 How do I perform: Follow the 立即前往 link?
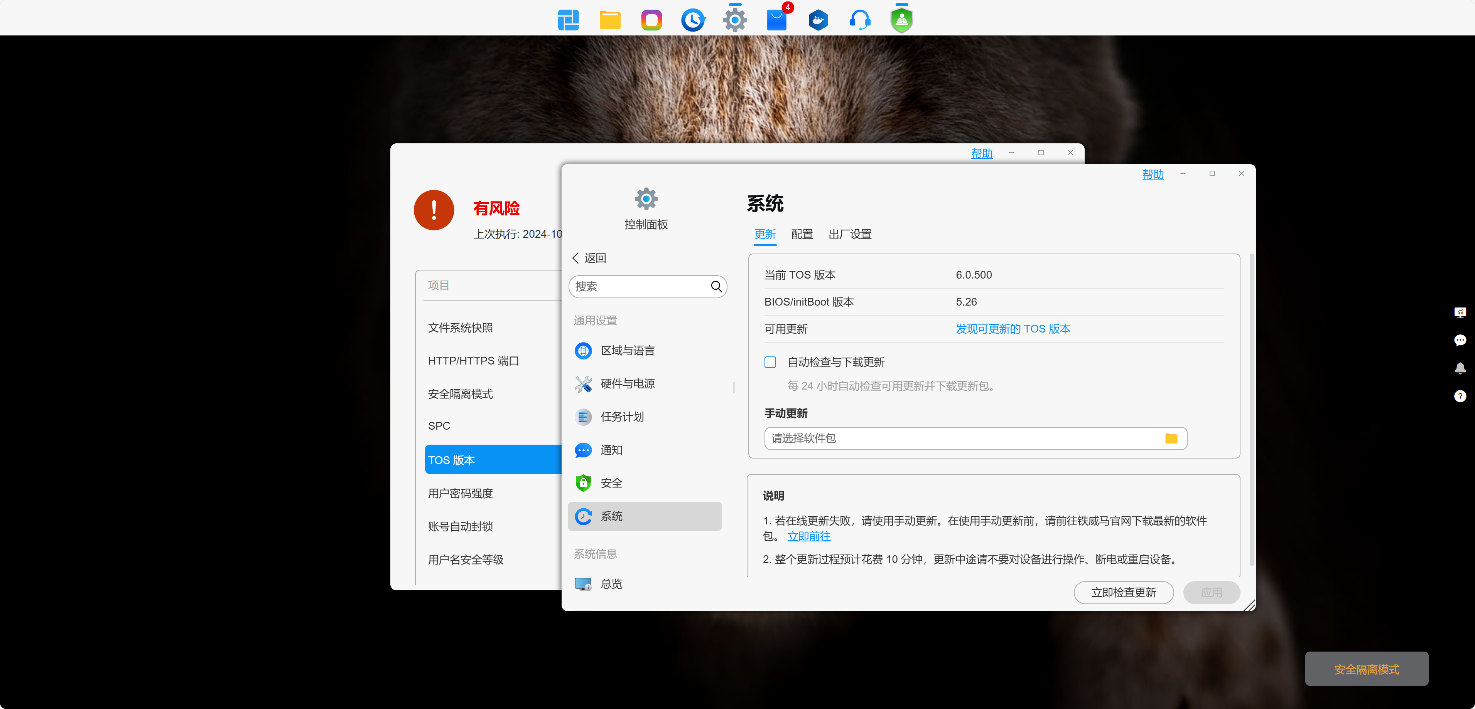coord(808,536)
